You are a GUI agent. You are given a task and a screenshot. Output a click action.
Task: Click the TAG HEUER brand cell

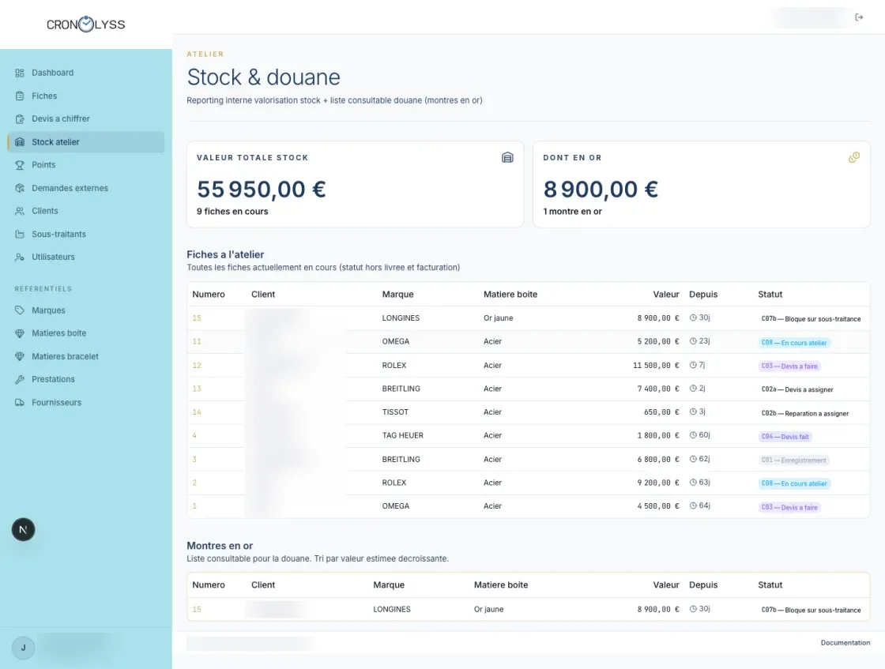tap(402, 435)
